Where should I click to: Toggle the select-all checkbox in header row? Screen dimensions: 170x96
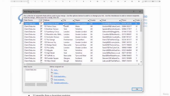coord(41,20)
